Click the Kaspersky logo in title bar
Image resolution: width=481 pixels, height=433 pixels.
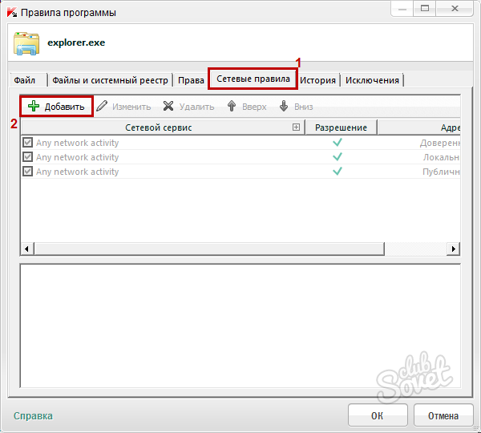coord(10,12)
